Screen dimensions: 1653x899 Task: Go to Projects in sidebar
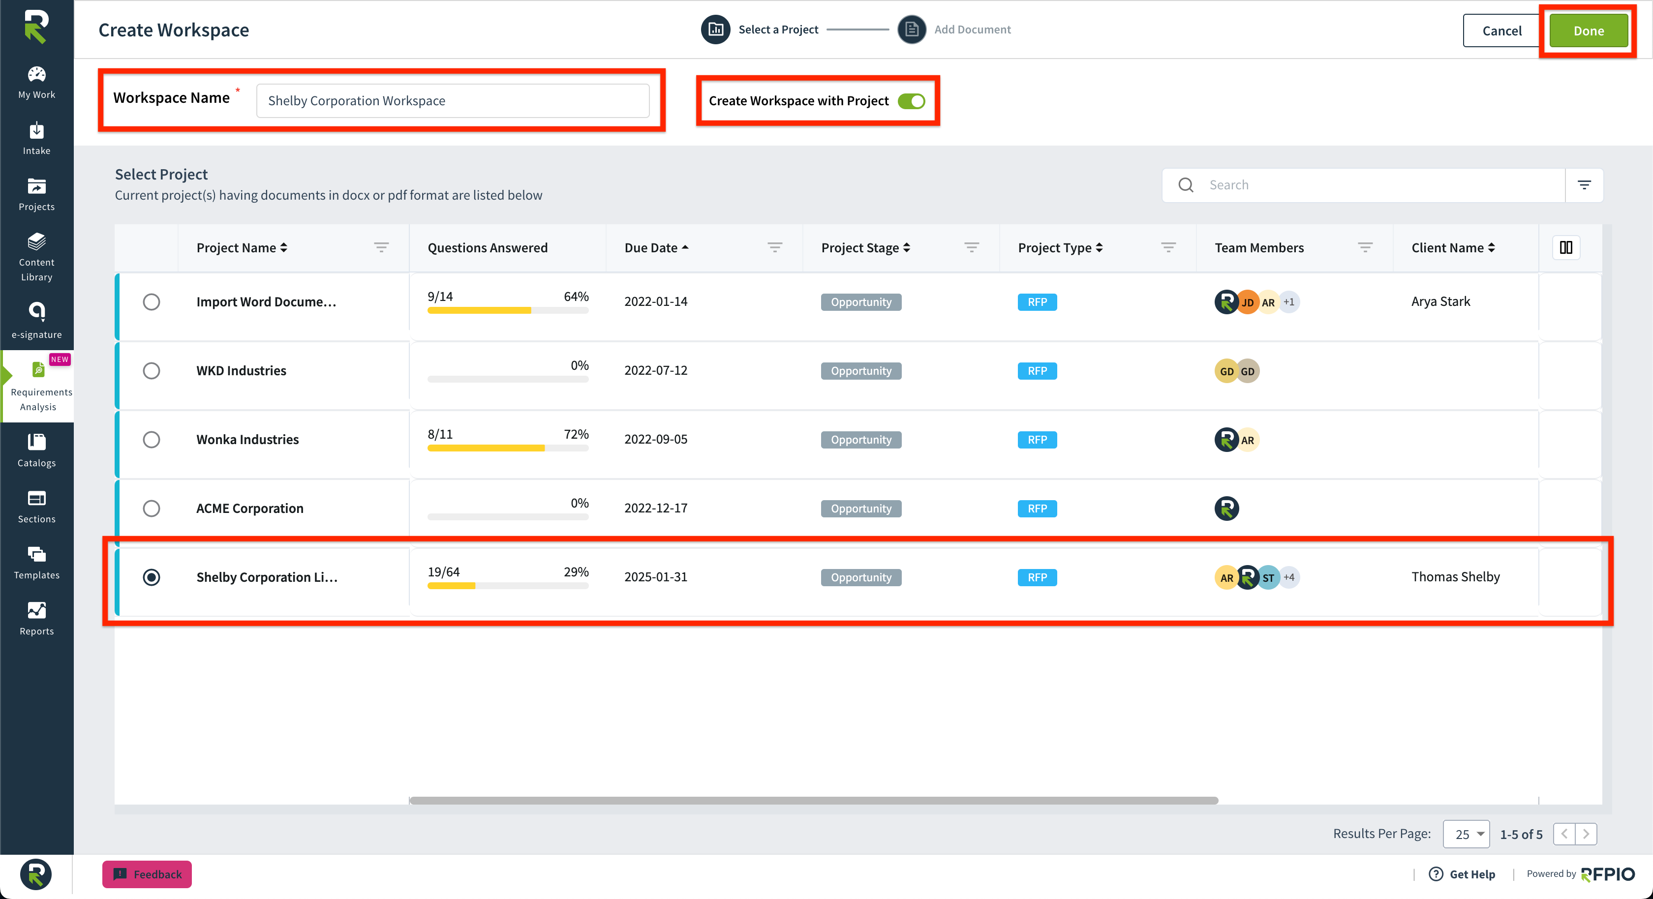[x=36, y=194]
